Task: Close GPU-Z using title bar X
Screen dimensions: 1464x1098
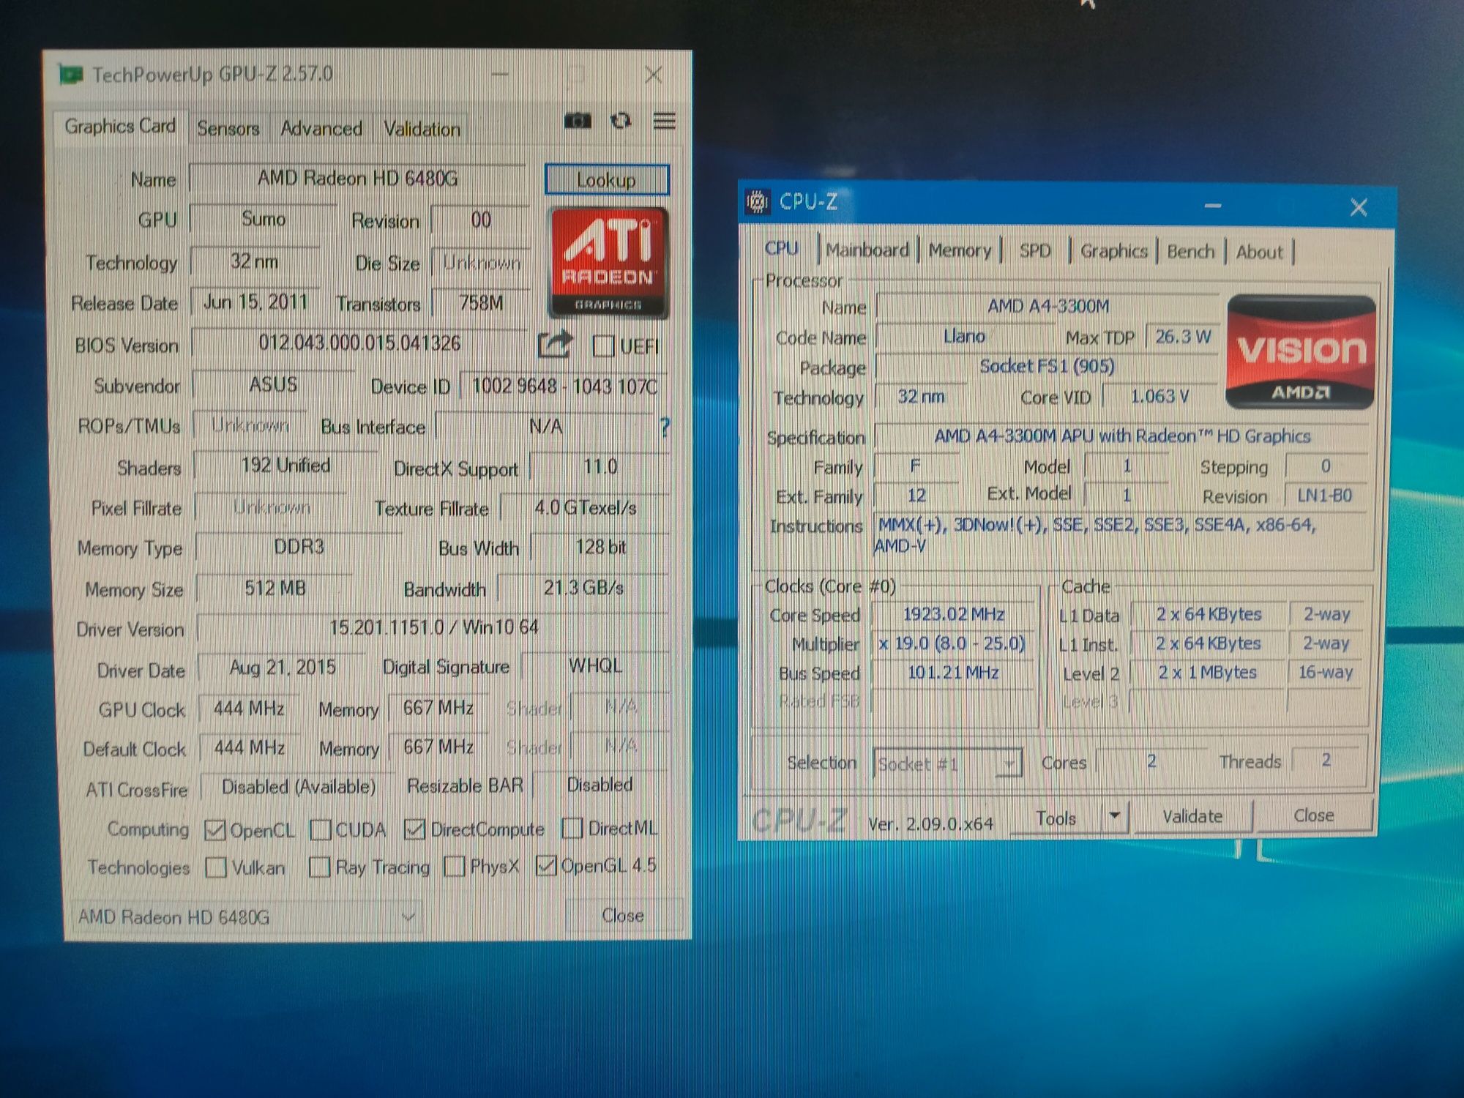Action: (x=654, y=74)
